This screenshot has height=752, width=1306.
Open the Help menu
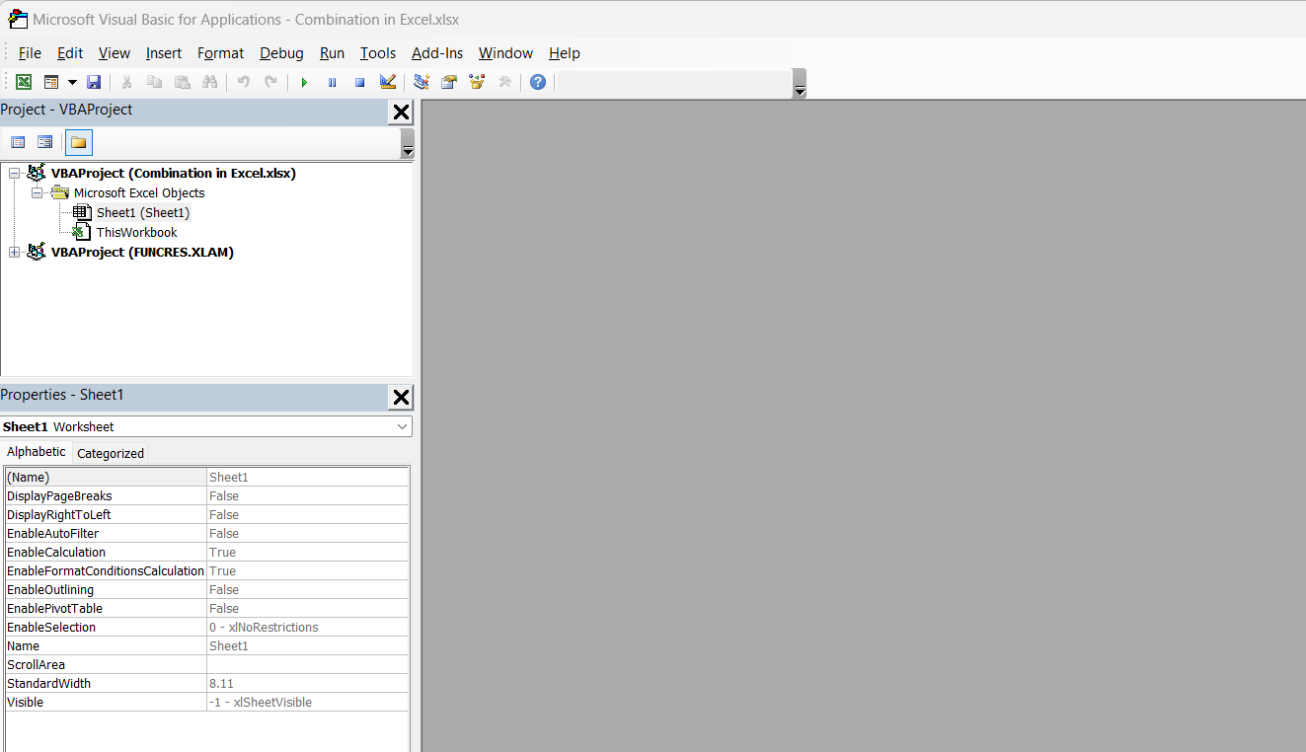pos(565,53)
